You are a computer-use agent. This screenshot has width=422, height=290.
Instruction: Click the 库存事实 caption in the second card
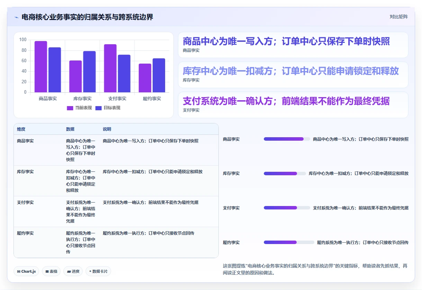click(191, 80)
